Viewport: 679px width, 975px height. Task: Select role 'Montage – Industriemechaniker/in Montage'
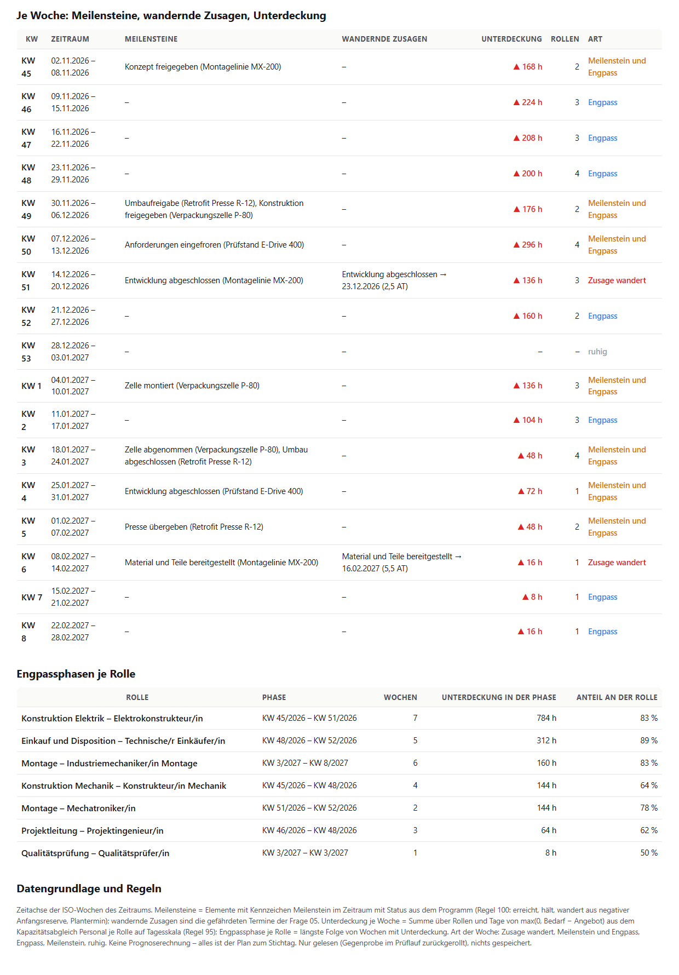tap(109, 763)
